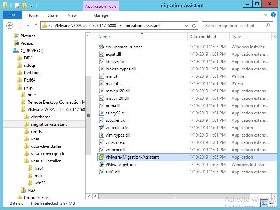
Task: Open the recent locations dropdown arrow
Action: pos(28,26)
